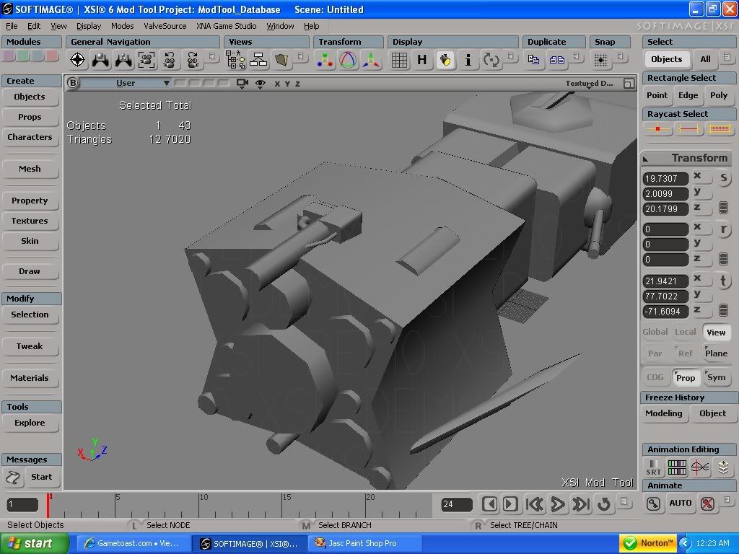Open the Edit menu

pos(34,26)
